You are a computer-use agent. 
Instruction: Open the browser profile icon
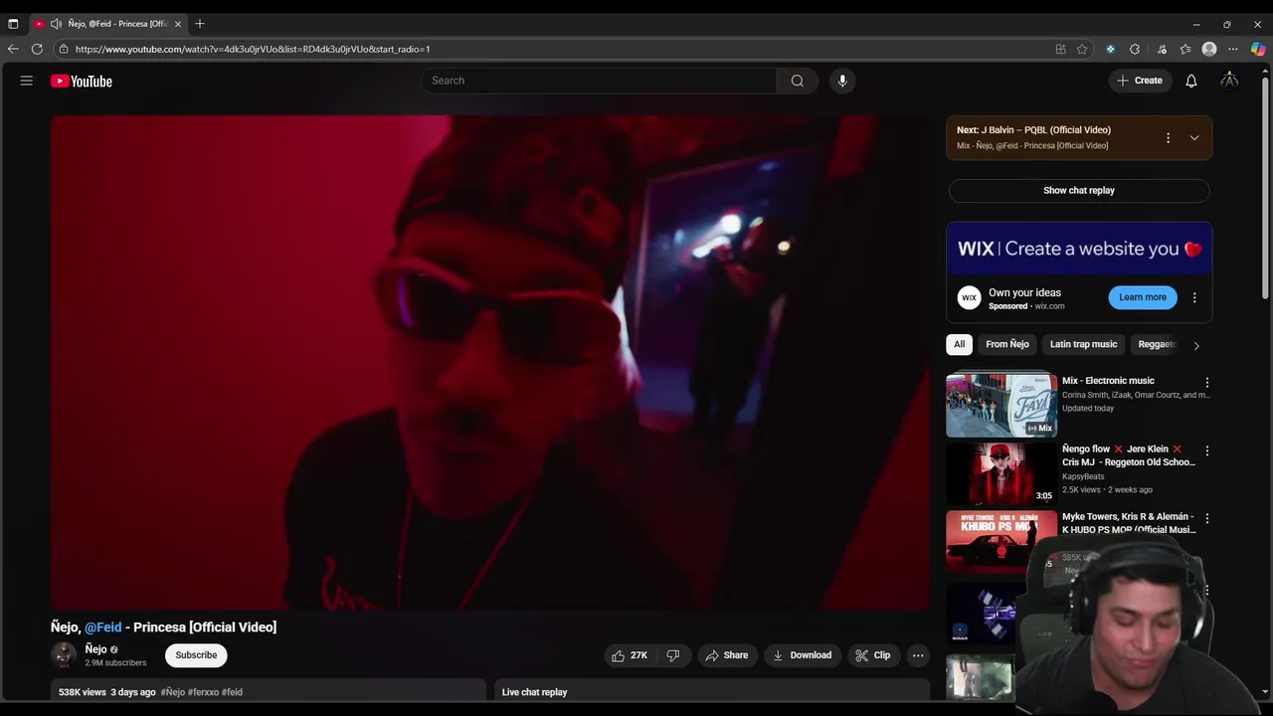click(x=1209, y=49)
